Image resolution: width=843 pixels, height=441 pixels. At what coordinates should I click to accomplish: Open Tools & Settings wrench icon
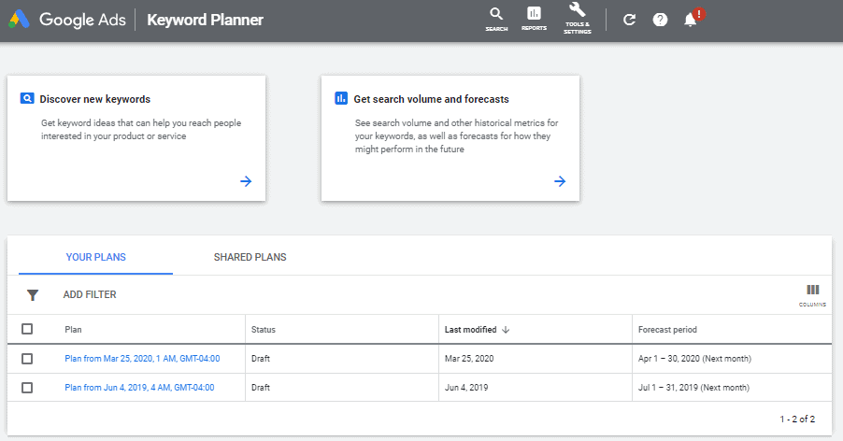pos(578,19)
